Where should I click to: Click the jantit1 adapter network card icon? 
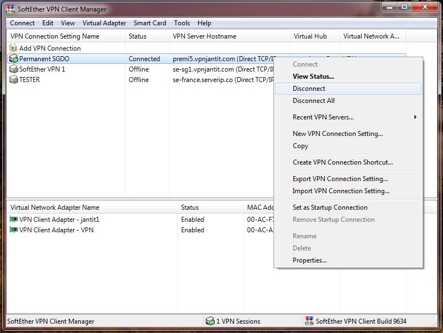click(x=14, y=219)
